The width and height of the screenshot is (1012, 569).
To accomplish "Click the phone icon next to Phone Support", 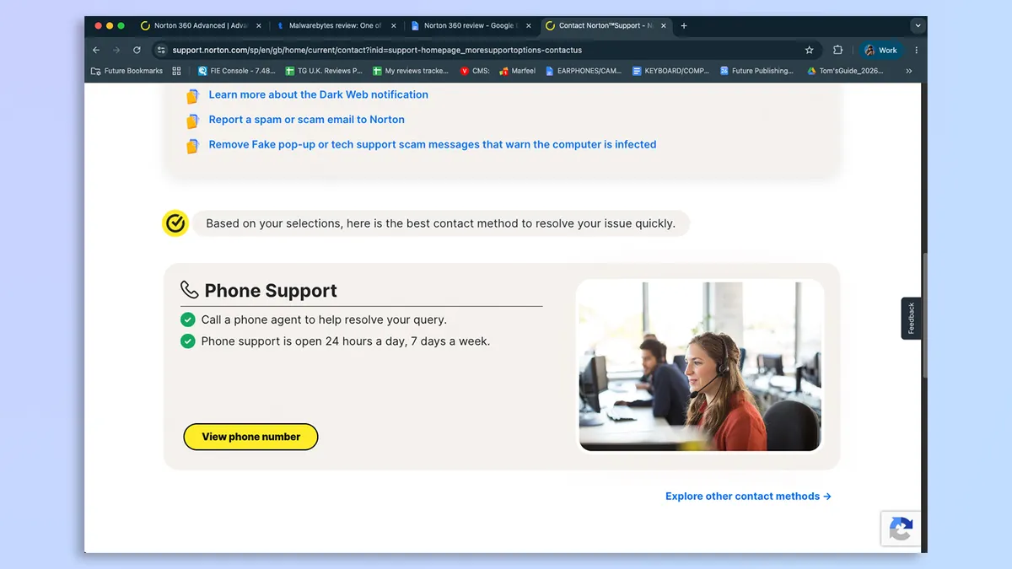I will (190, 290).
